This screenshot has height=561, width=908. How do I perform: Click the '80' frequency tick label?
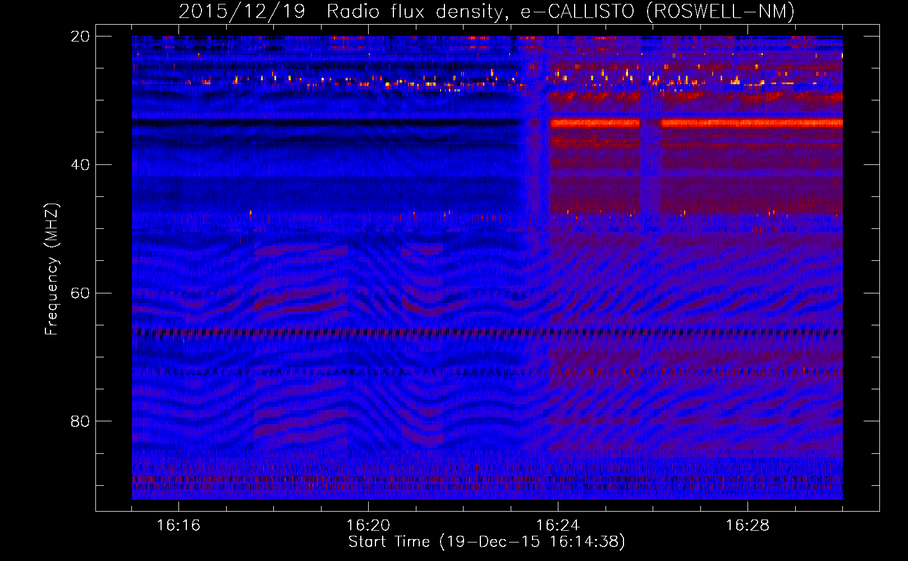click(80, 421)
